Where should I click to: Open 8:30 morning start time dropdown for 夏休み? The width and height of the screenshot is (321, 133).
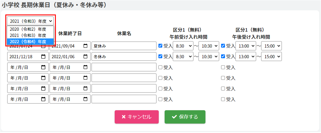click(x=183, y=46)
